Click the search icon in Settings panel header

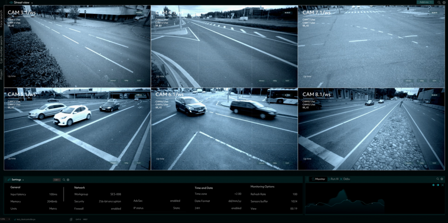click(64, 180)
